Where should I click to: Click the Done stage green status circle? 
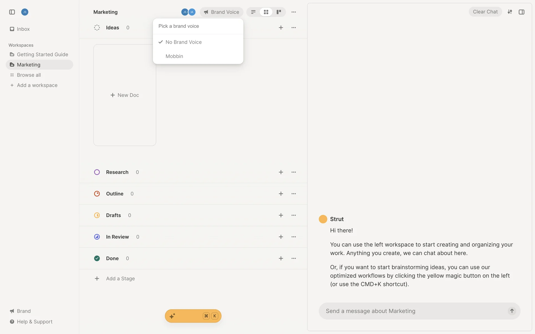pos(97,258)
